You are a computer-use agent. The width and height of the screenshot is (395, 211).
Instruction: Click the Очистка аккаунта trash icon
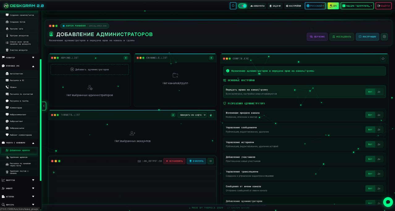[7, 50]
